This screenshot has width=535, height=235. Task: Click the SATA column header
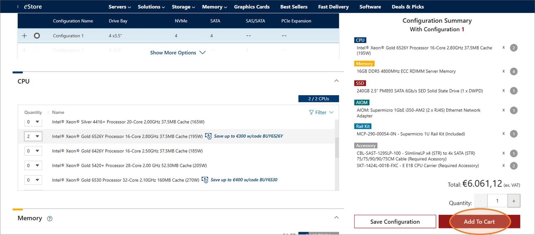(215, 21)
